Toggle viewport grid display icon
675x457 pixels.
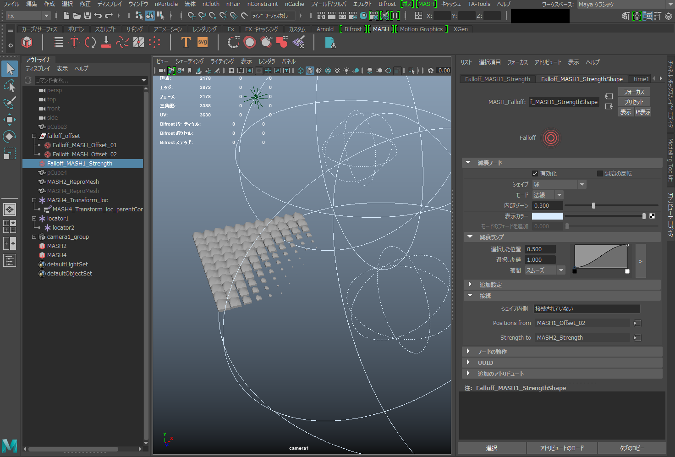[x=231, y=71]
